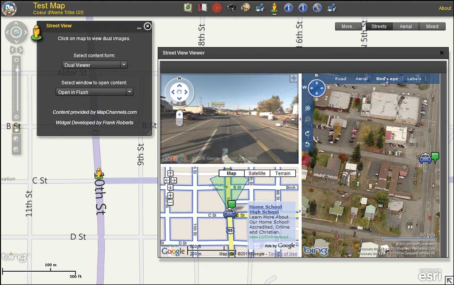This screenshot has height=285, width=454.
Task: Open the 'Open in Flash' window dropdown
Action: (129, 92)
